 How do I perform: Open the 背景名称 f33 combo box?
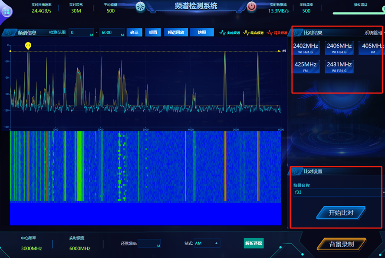click(x=339, y=192)
